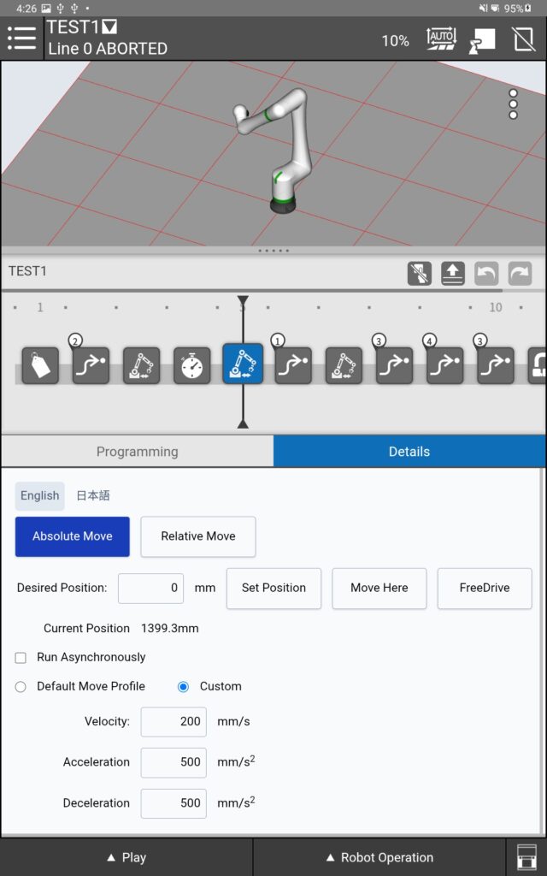547x876 pixels.
Task: Expand the Play panel
Action: 126,857
